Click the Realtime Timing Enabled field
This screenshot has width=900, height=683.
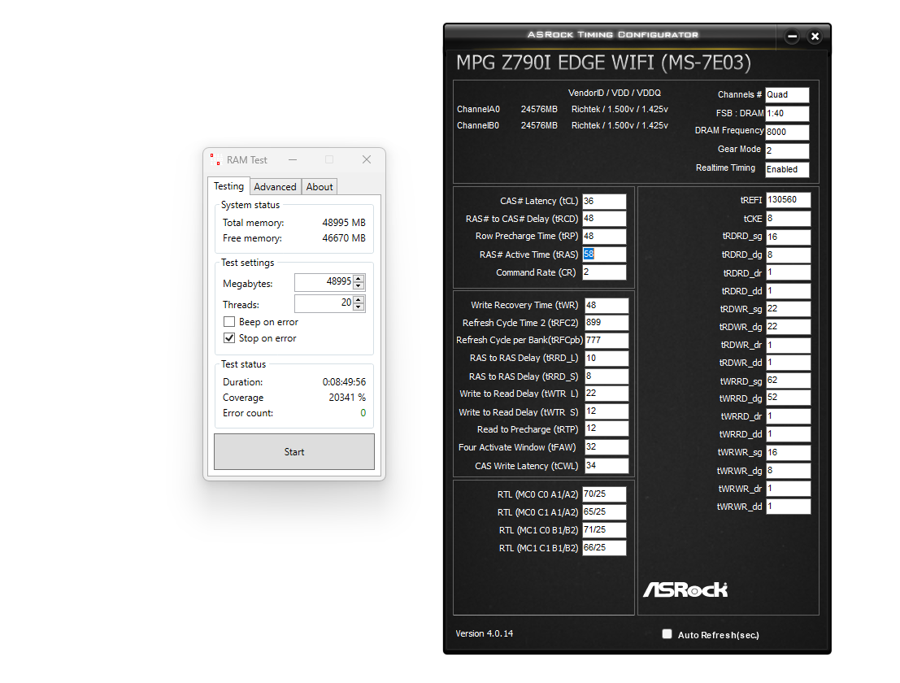[787, 169]
